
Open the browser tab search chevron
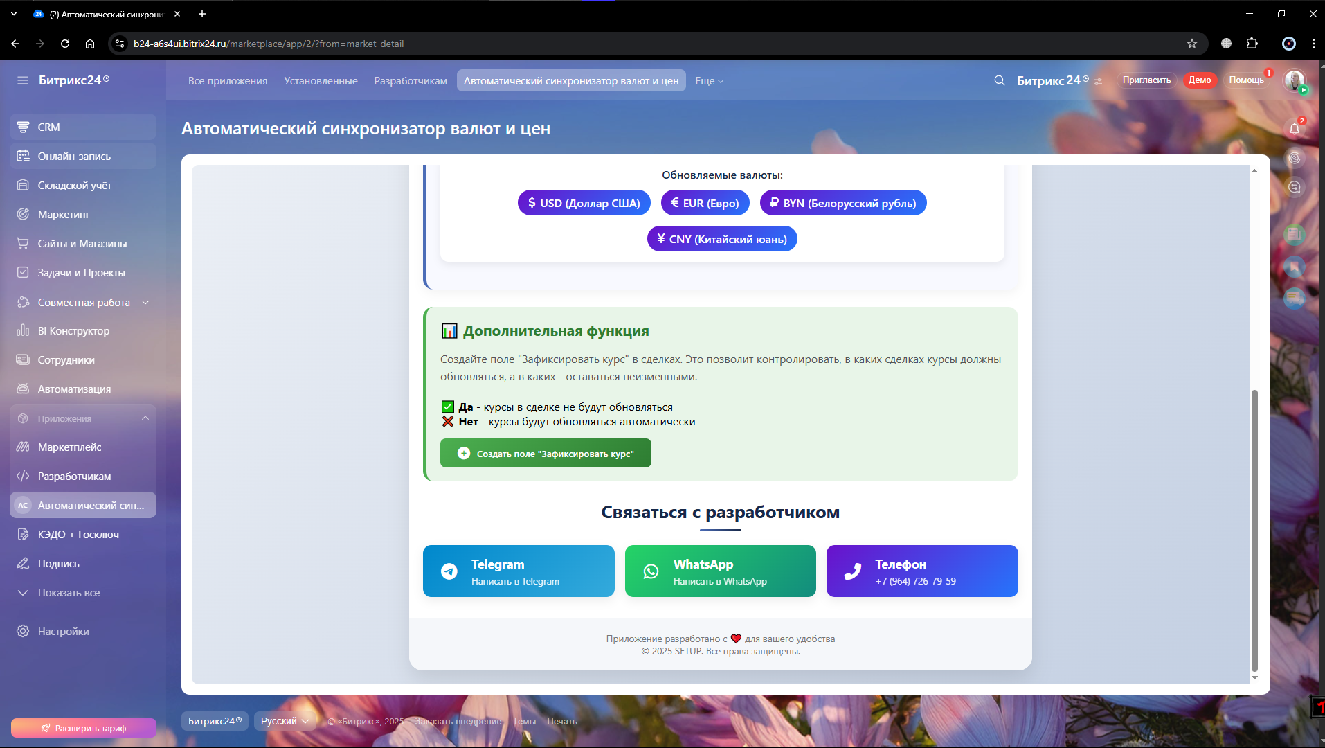click(14, 14)
